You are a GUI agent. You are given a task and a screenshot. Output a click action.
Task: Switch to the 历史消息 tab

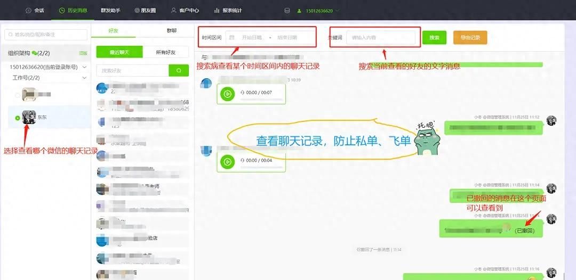pyautogui.click(x=73, y=11)
